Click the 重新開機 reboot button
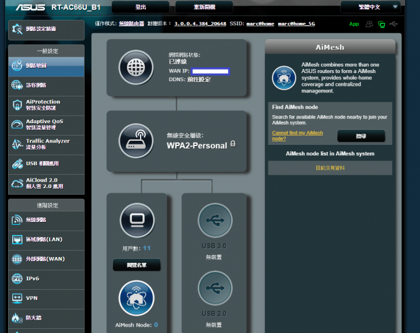The image size is (420, 333). click(204, 7)
